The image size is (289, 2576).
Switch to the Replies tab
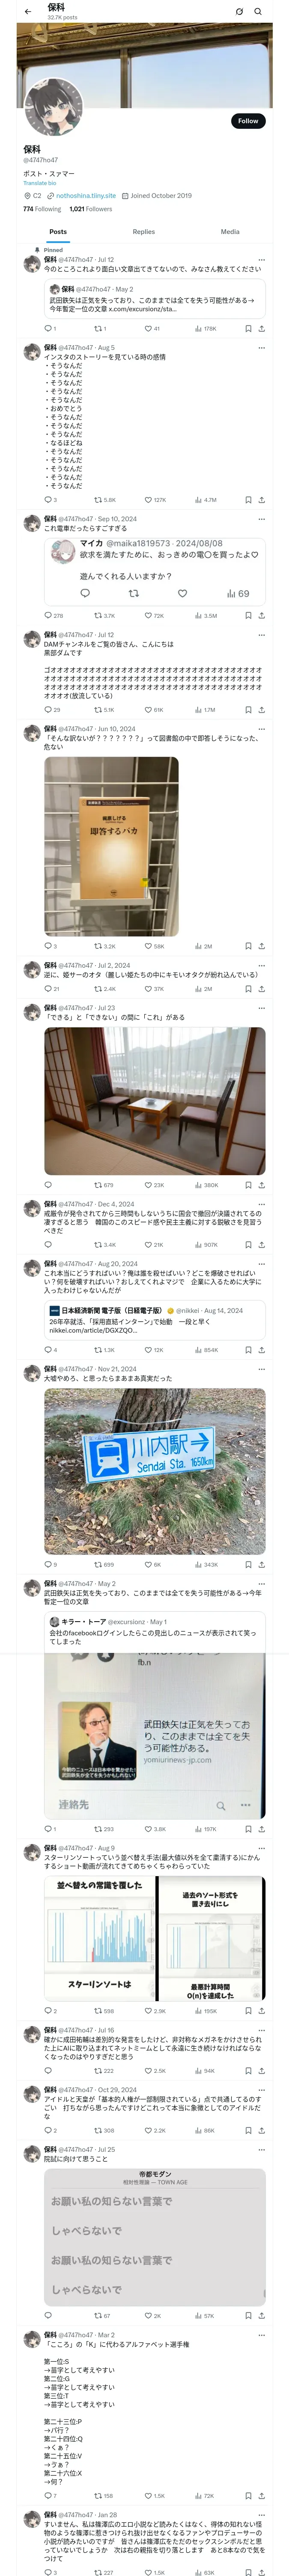point(143,231)
